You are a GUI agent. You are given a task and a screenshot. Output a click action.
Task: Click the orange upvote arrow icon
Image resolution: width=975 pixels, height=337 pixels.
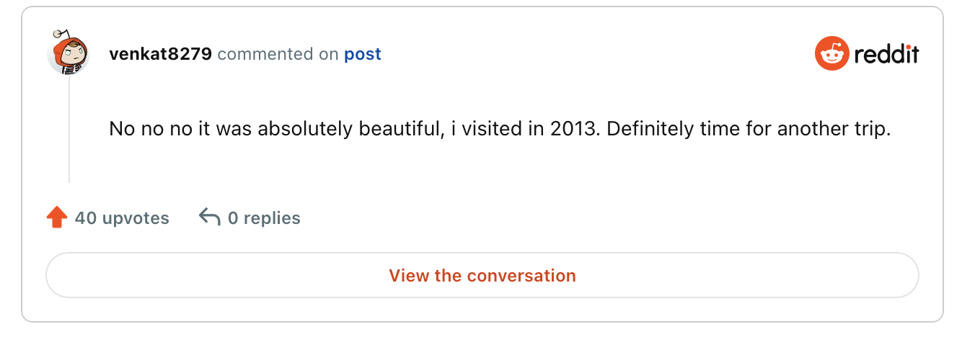[x=56, y=217]
